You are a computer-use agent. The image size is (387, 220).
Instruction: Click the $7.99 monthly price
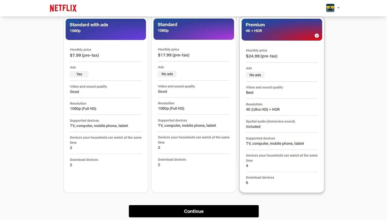[x=84, y=55]
